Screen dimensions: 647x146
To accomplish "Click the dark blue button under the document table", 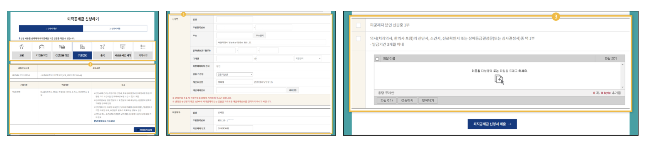I will tap(144, 130).
